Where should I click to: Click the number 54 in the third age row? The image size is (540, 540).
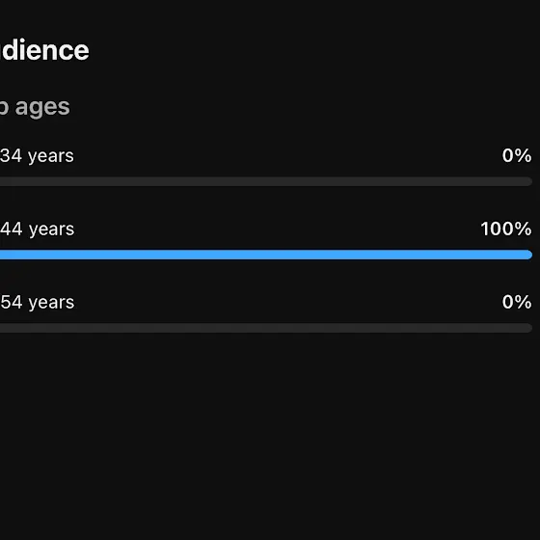pos(11,302)
